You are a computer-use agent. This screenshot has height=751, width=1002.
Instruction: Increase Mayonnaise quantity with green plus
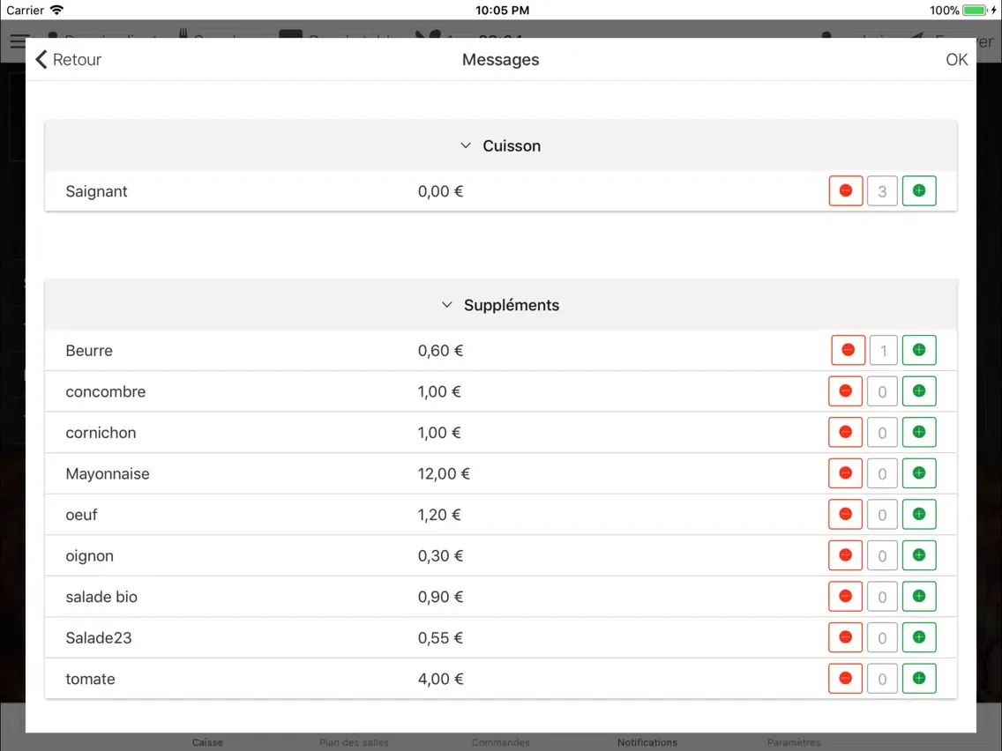click(919, 473)
